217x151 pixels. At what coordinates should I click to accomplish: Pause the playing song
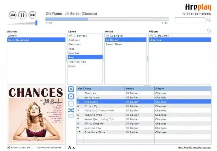pos(22,15)
